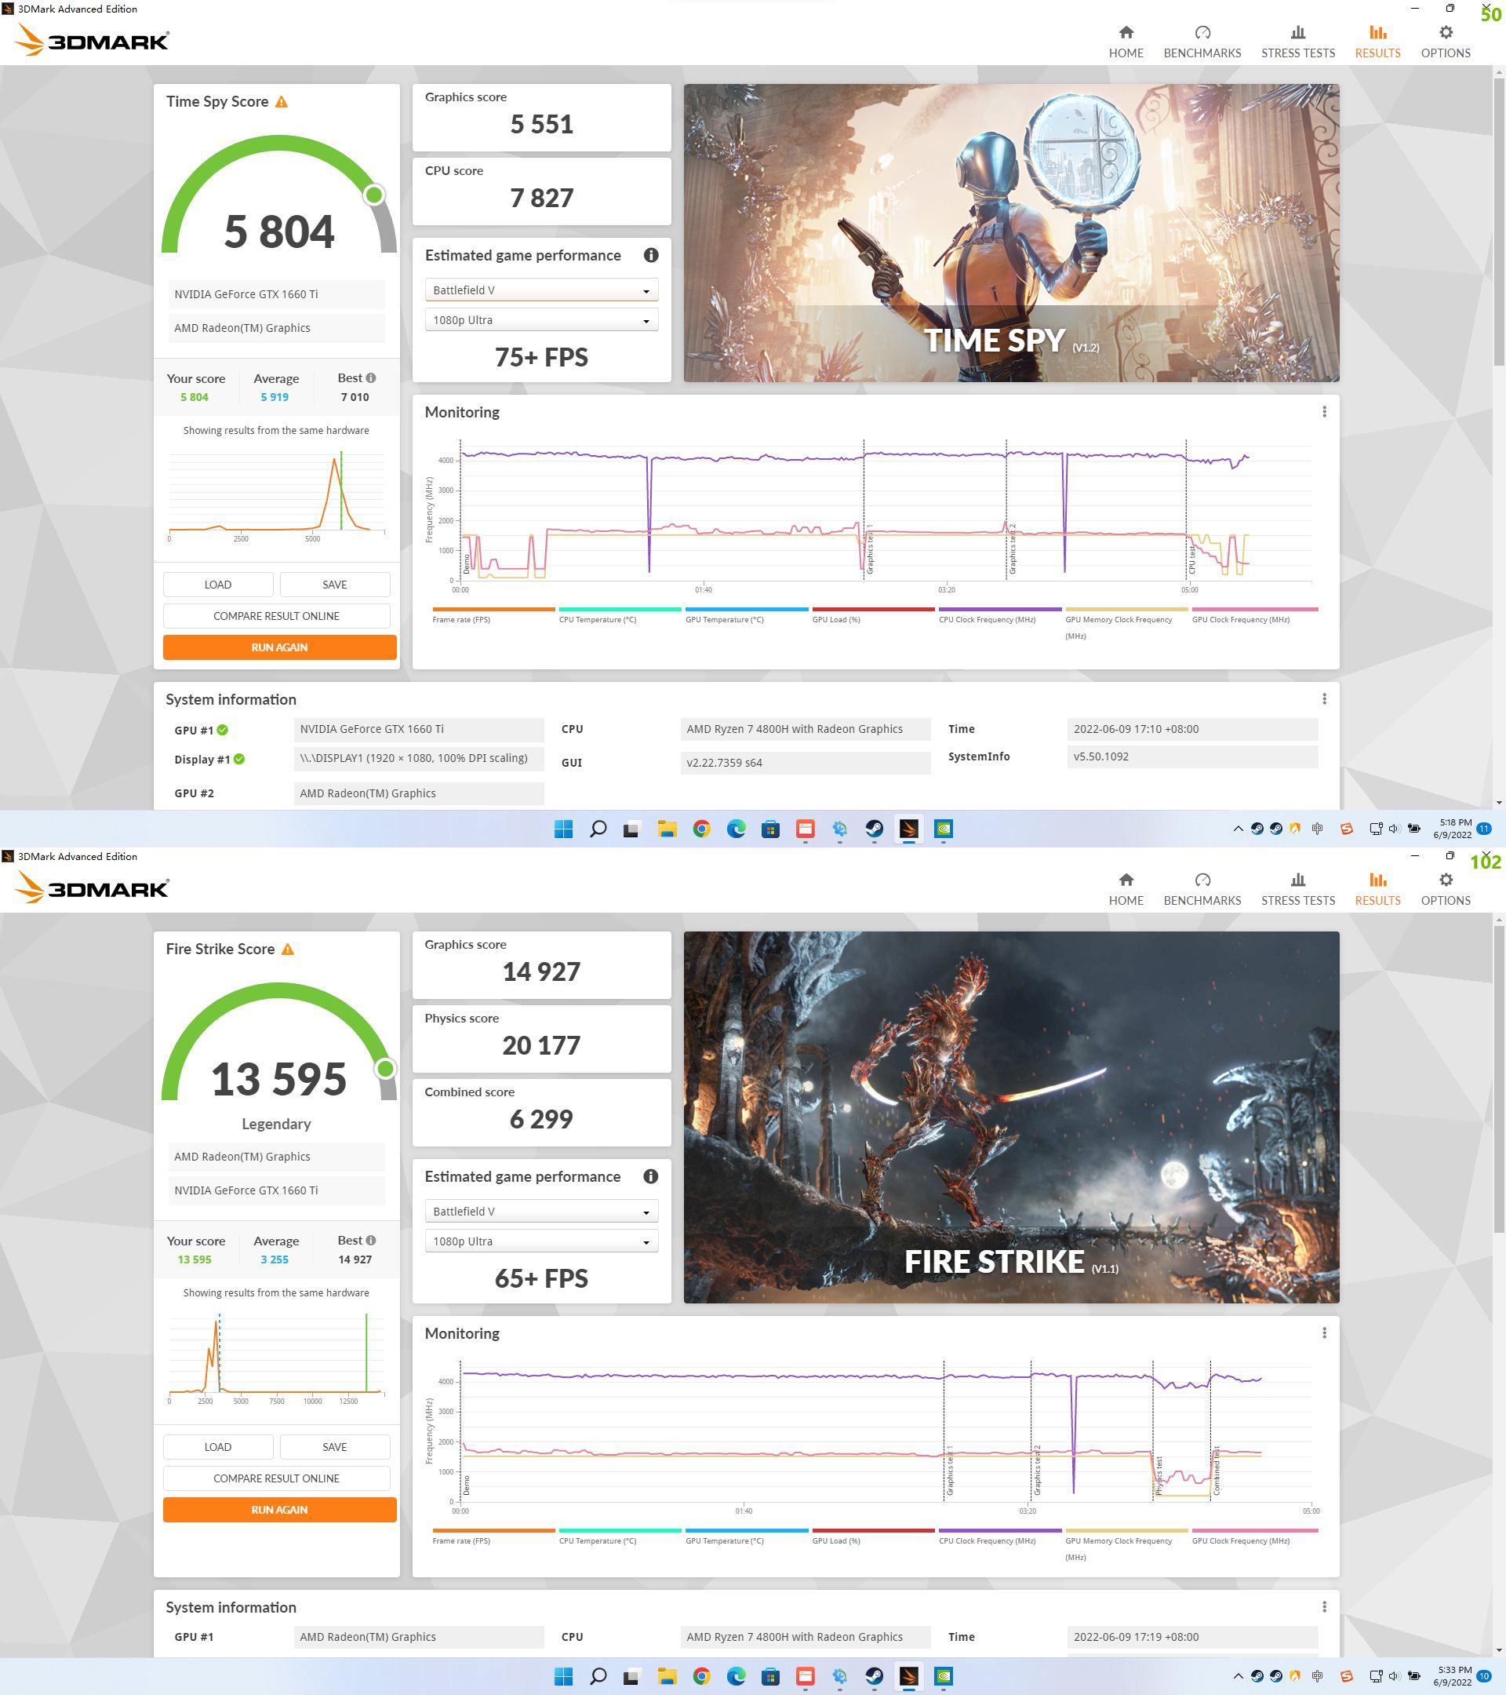Image resolution: width=1506 pixels, height=1695 pixels.
Task: Click the info icon next to Best 14 927
Action: [x=370, y=1241]
